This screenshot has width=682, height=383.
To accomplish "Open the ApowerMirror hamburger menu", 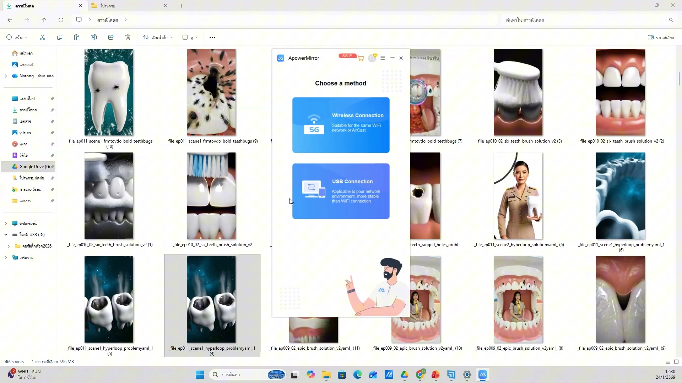I will click(x=383, y=58).
